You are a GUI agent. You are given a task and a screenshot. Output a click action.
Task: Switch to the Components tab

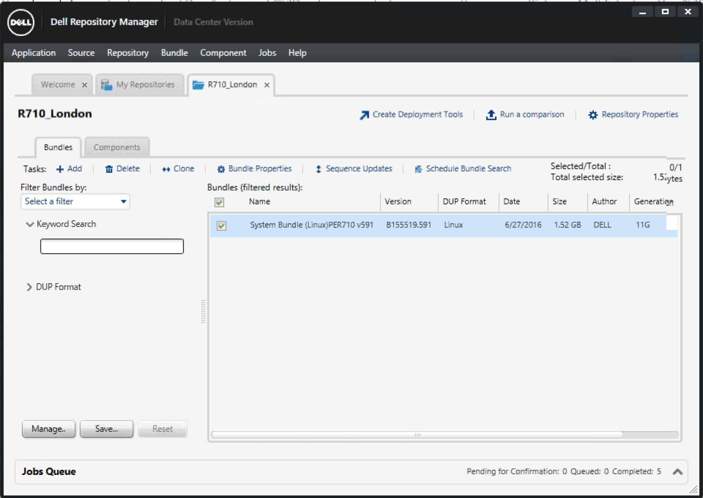point(116,147)
